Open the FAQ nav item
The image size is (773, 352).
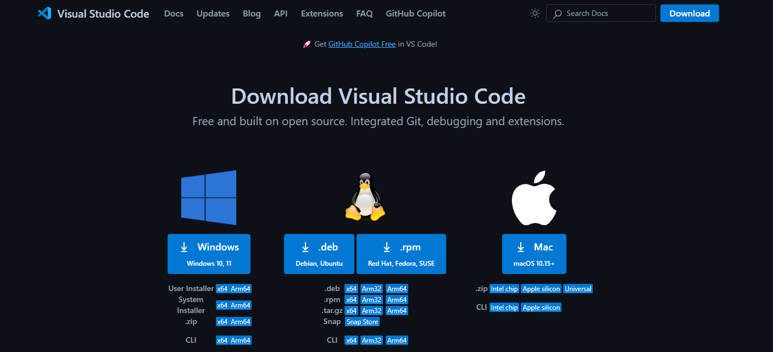364,13
